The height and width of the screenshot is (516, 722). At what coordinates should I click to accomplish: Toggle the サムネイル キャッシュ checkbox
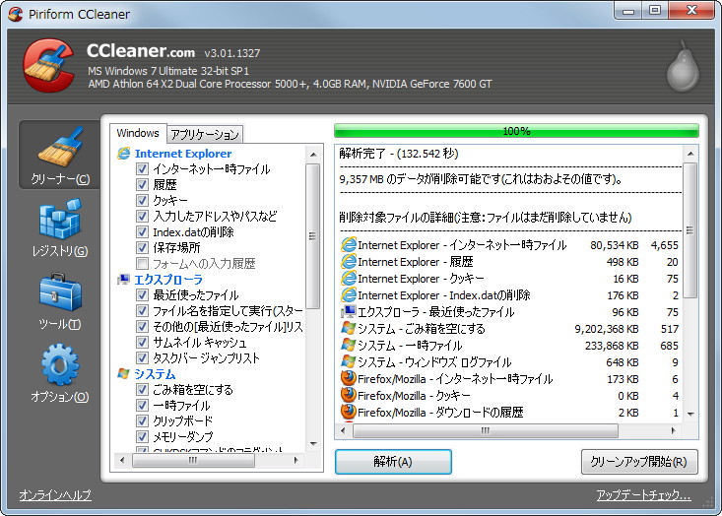point(142,342)
